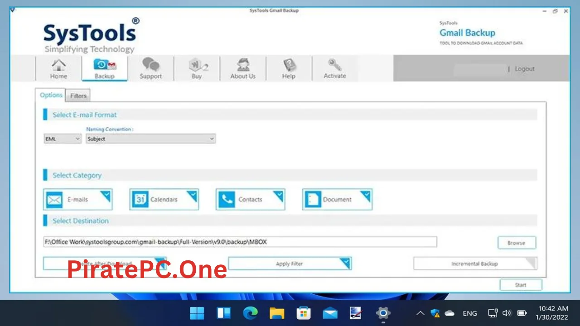Click the OneDrive cloud tray icon
The image size is (580, 326).
point(449,313)
